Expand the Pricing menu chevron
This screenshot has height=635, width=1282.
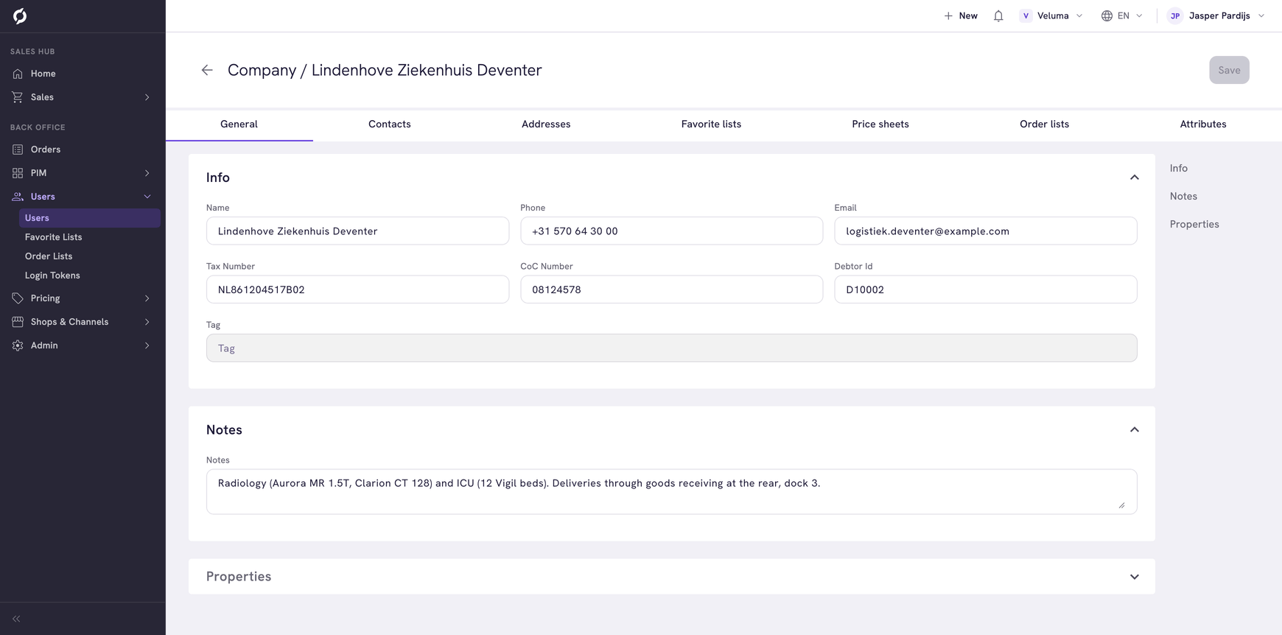pyautogui.click(x=147, y=298)
